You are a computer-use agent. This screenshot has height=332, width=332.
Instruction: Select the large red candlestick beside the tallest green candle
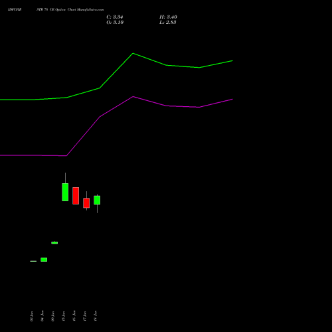(x=76, y=196)
